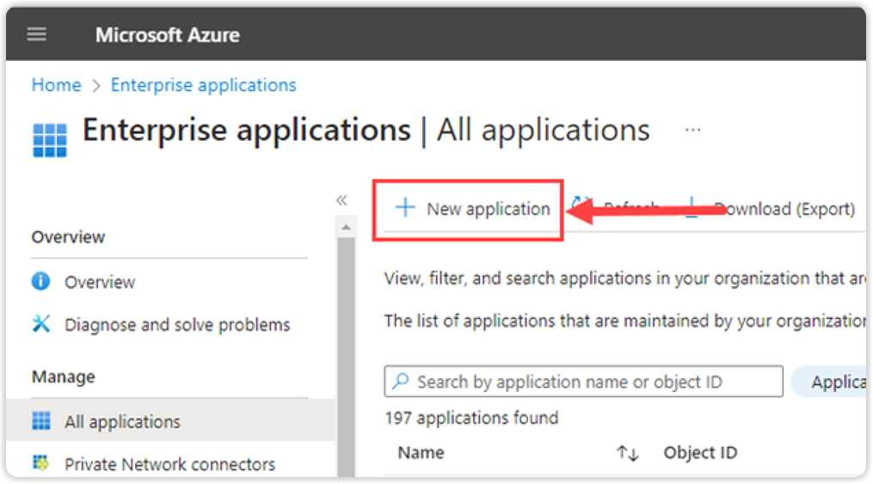Select All applications in sidebar
The image size is (873, 484).
[x=170, y=421]
